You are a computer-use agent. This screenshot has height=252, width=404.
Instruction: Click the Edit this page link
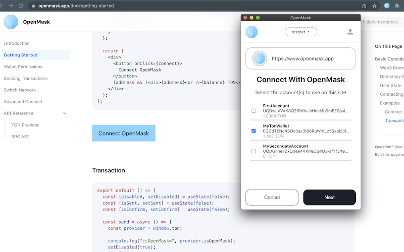(x=389, y=154)
